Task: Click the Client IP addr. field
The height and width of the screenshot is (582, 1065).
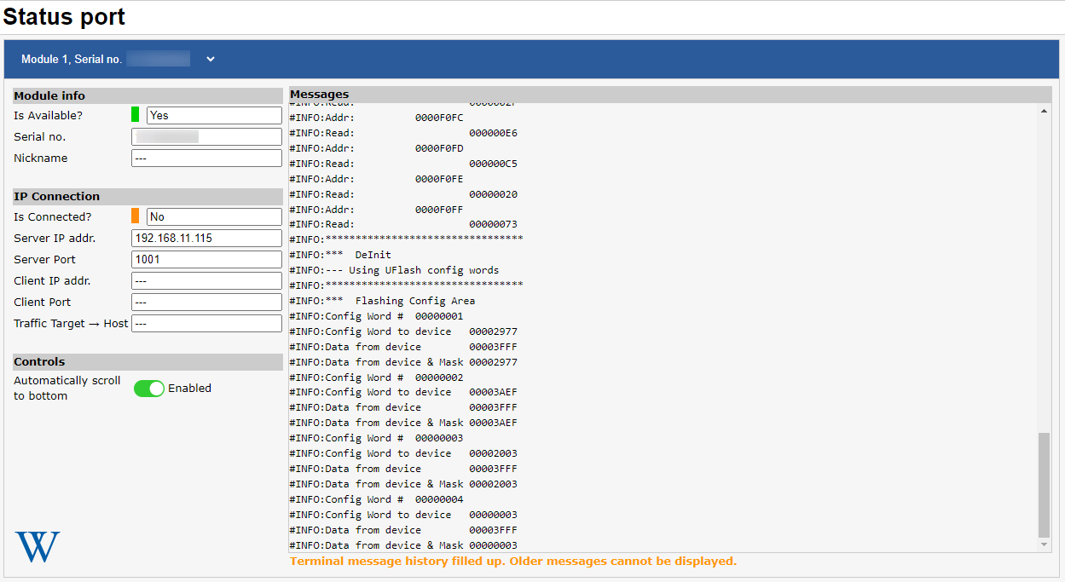Action: 206,281
